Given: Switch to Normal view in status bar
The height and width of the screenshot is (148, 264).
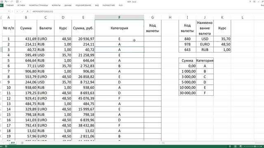Looking at the screenshot, I should click(x=230, y=146).
